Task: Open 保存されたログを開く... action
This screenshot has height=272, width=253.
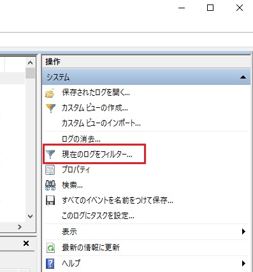Action: pyautogui.click(x=96, y=93)
